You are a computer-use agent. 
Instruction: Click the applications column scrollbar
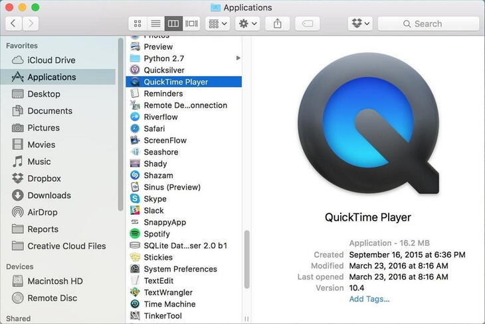[x=247, y=259]
